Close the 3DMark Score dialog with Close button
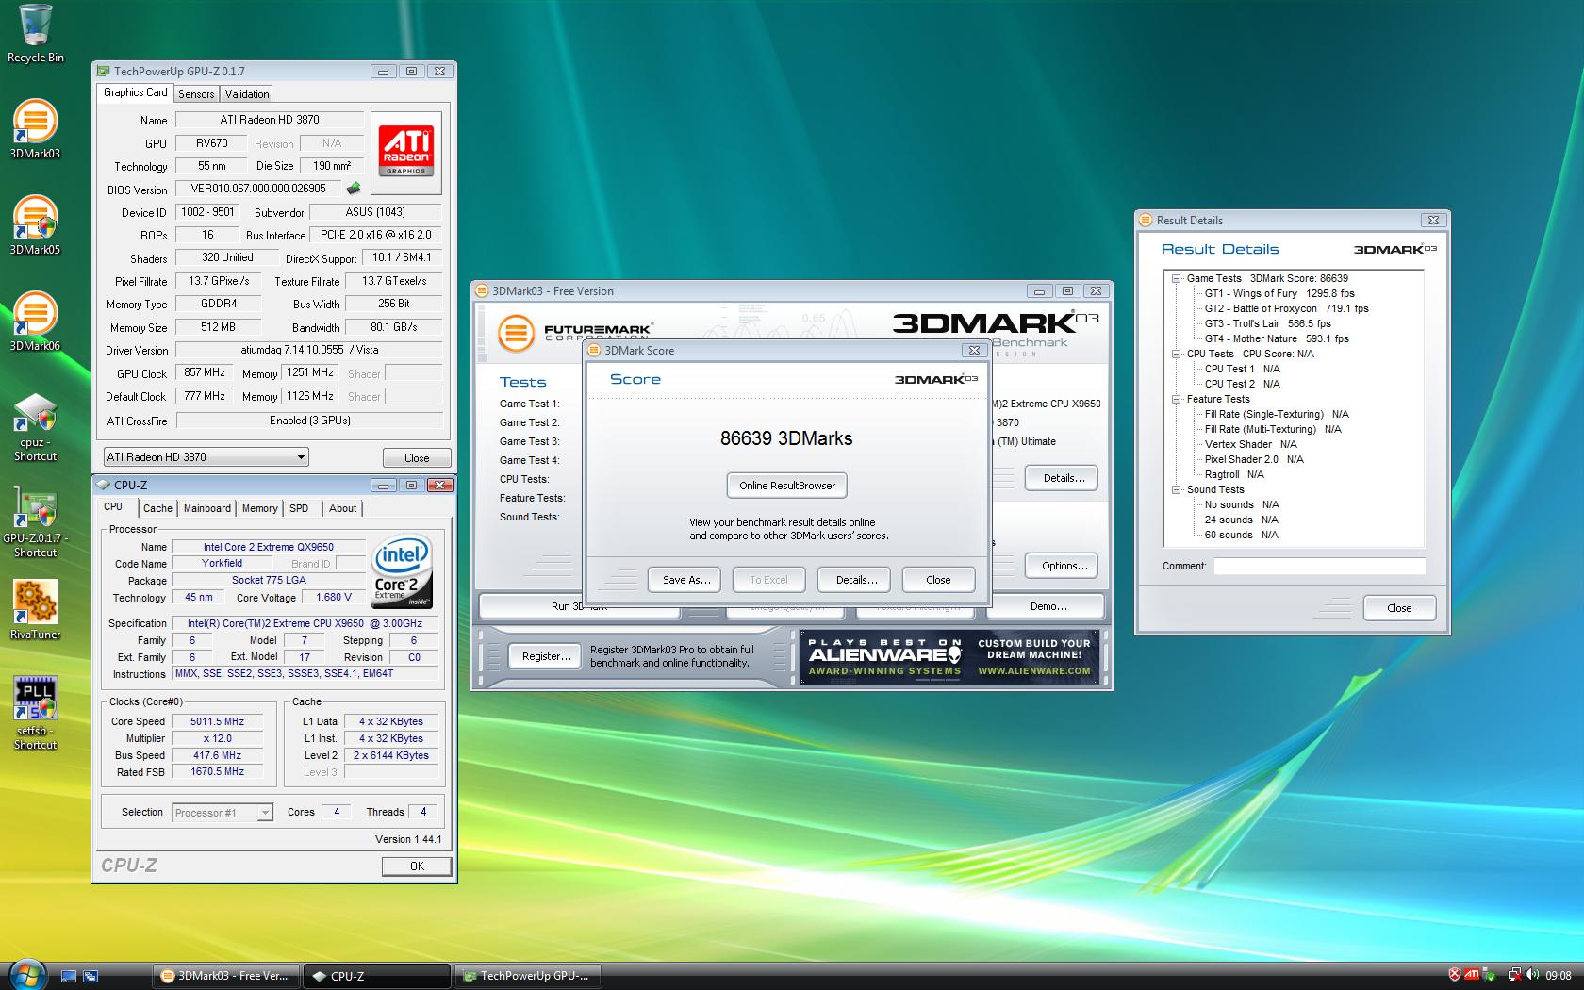Viewport: 1584px width, 990px height. [x=938, y=580]
